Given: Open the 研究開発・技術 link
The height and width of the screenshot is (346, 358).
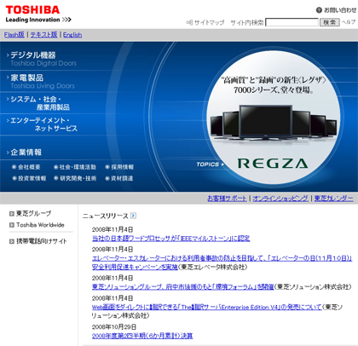Looking at the screenshot, I should point(78,178).
